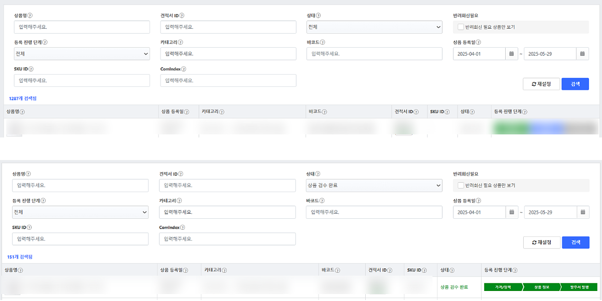Image resolution: width=602 pixels, height=301 pixels.
Task: Click the blue 검색 button in the upper form
Action: tap(575, 84)
